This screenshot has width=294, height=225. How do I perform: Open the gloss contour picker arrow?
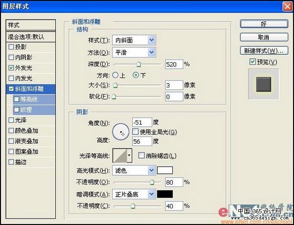tap(129, 156)
